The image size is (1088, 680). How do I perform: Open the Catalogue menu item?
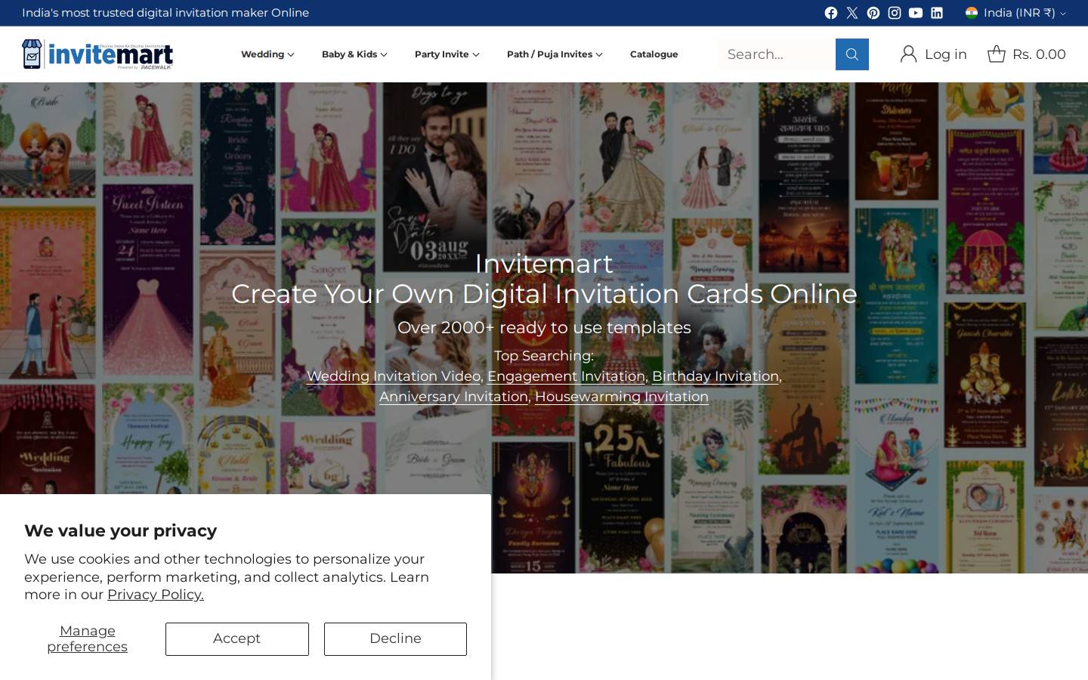pos(654,54)
